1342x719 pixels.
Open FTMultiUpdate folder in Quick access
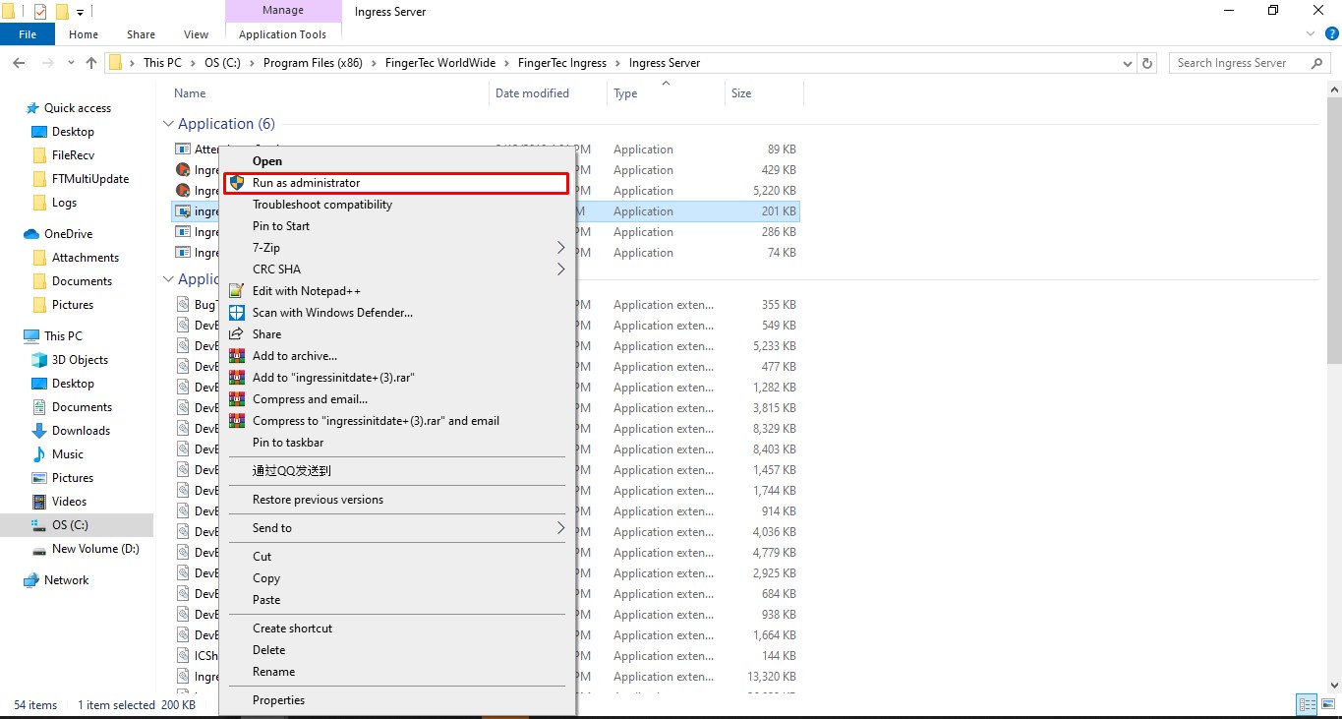click(x=90, y=179)
